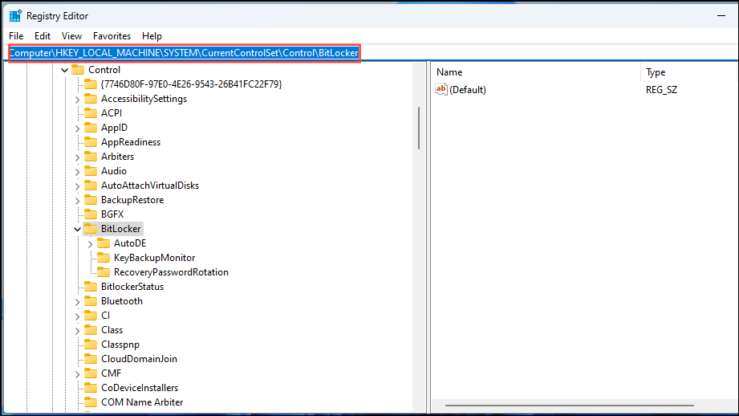Click the RecoveryPasswordRotation folder icon
The image size is (739, 416).
click(x=104, y=272)
